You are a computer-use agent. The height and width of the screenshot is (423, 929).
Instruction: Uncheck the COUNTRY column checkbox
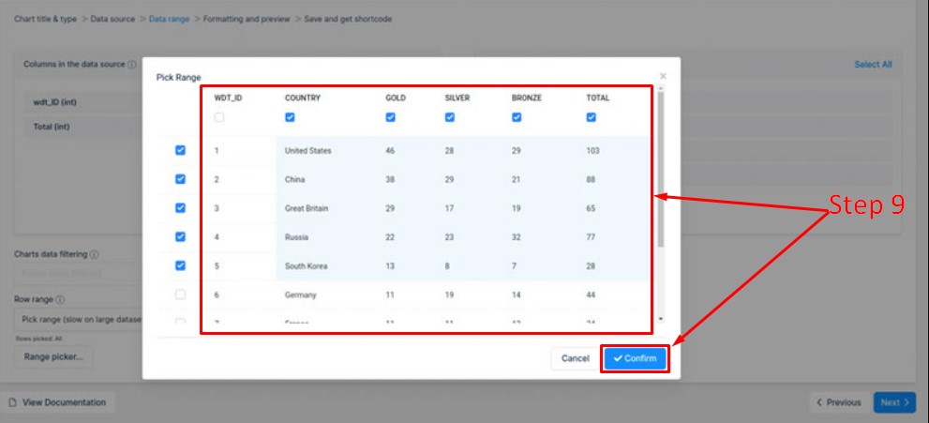click(290, 117)
